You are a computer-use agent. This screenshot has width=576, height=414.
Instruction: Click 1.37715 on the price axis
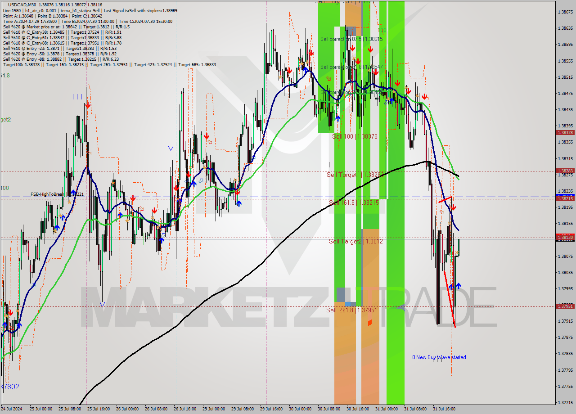pyautogui.click(x=565, y=402)
